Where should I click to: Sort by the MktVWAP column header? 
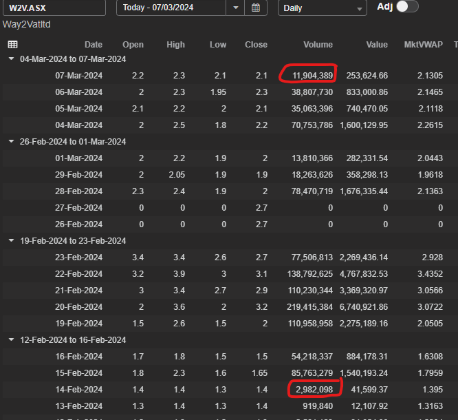coord(423,45)
